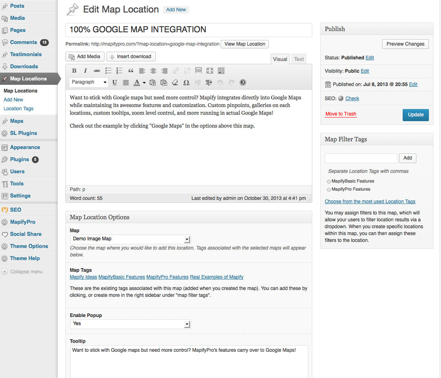Align text left

point(142,71)
